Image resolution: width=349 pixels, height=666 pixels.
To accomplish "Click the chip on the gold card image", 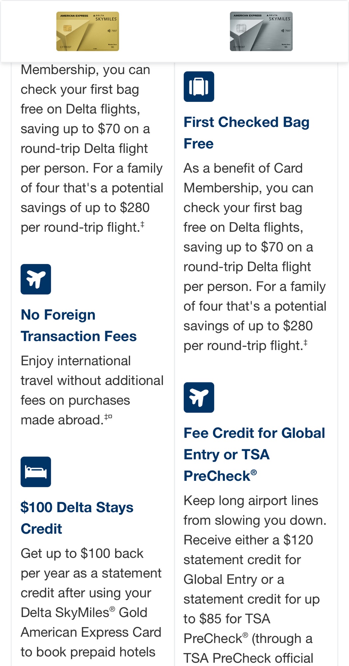I will 68,28.
